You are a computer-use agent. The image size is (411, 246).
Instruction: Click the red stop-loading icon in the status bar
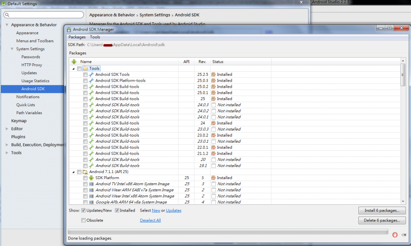tap(395, 234)
